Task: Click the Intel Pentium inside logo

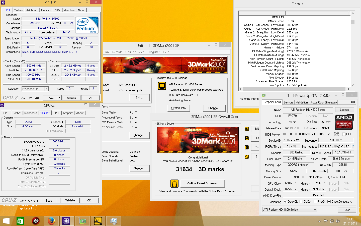Action: tap(87, 25)
